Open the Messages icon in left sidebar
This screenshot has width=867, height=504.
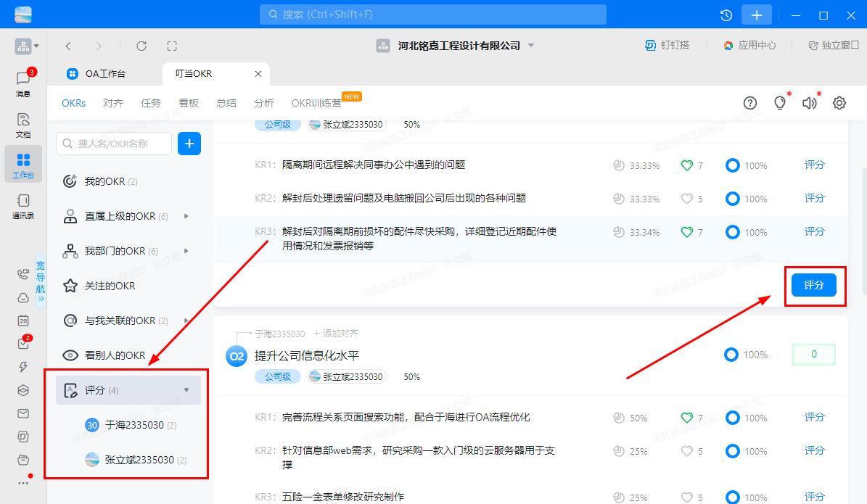point(23,80)
